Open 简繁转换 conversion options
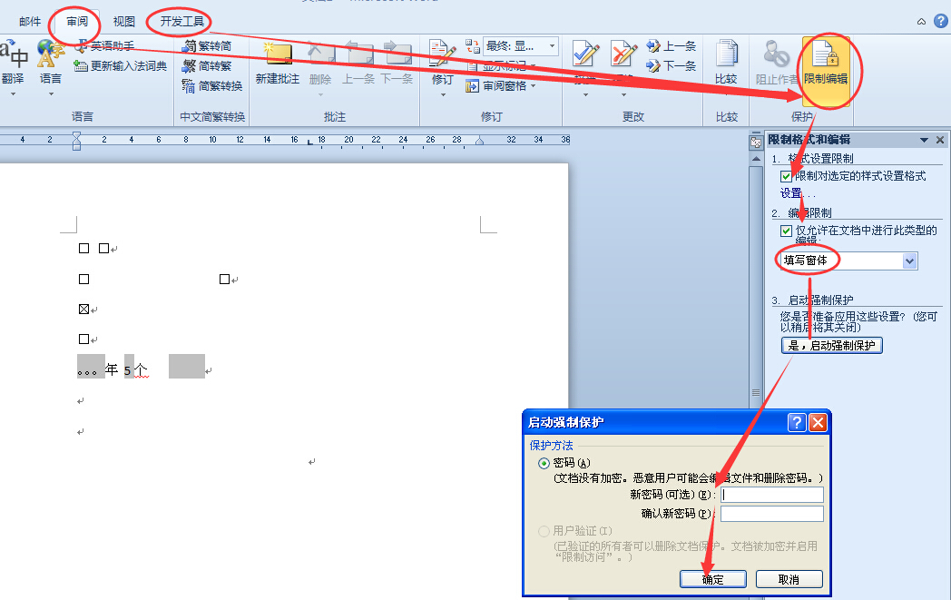This screenshot has width=951, height=600. point(212,85)
